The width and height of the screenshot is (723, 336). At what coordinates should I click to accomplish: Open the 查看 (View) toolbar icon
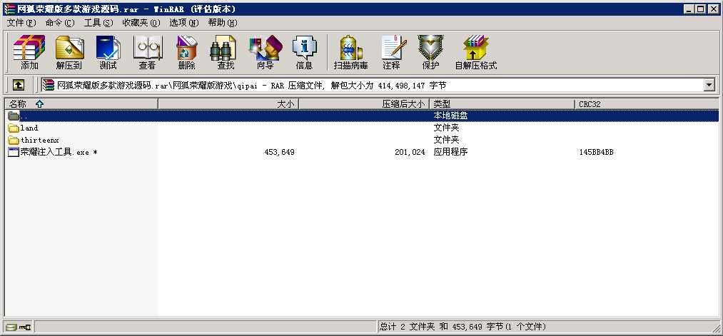pyautogui.click(x=148, y=48)
